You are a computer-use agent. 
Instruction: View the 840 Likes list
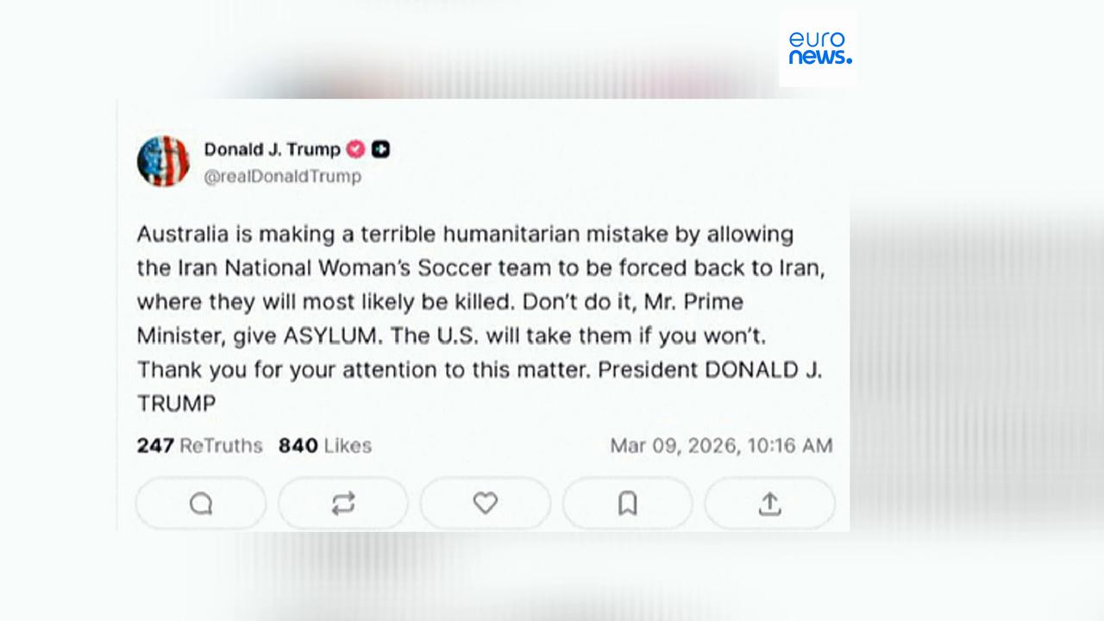pyautogui.click(x=324, y=446)
